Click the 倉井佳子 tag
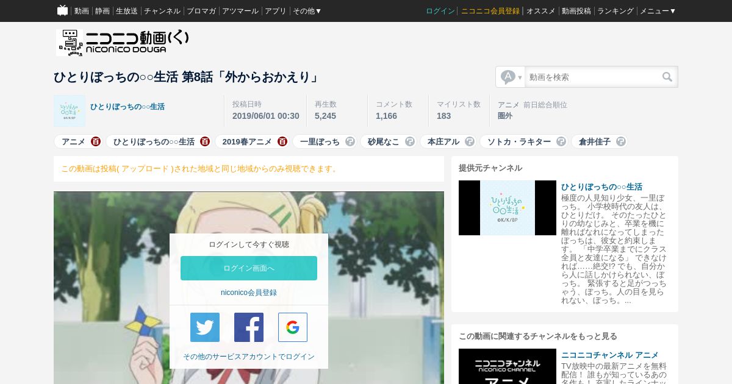This screenshot has height=384, width=732. click(595, 141)
